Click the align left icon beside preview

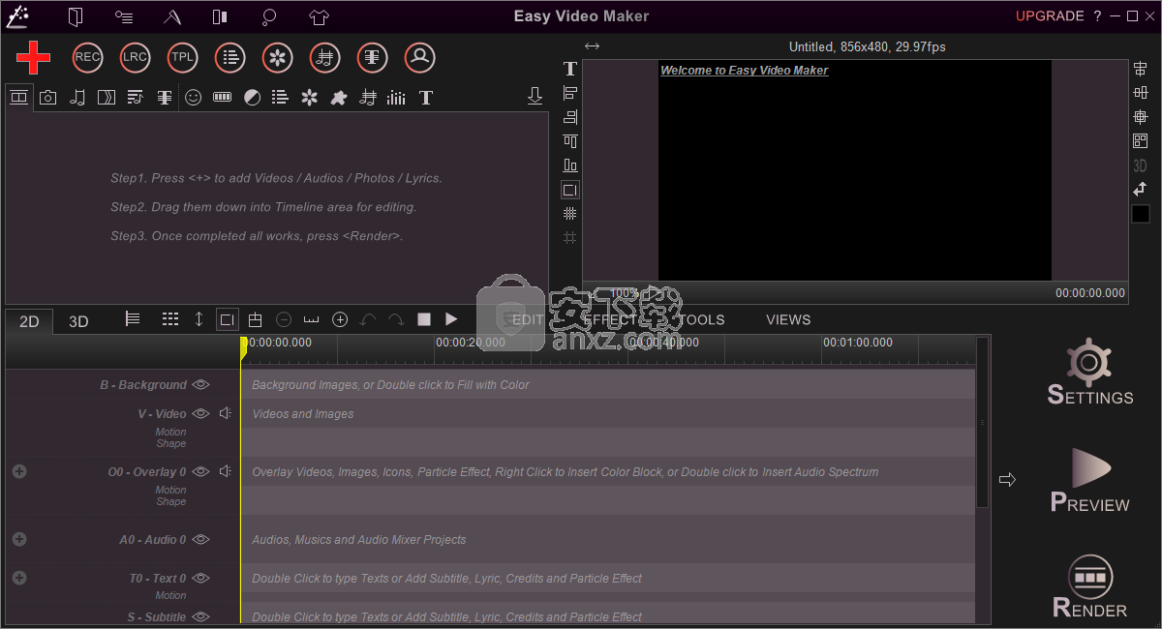pyautogui.click(x=570, y=93)
